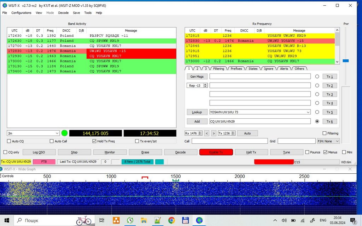Enable the Auto CQ checkbox

click(x=9, y=141)
